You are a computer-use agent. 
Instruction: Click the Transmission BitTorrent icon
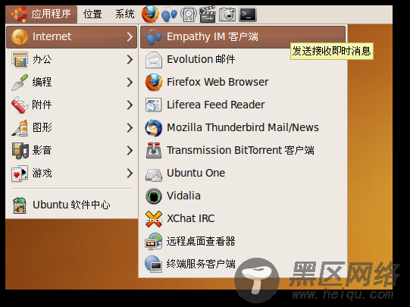pyautogui.click(x=154, y=150)
